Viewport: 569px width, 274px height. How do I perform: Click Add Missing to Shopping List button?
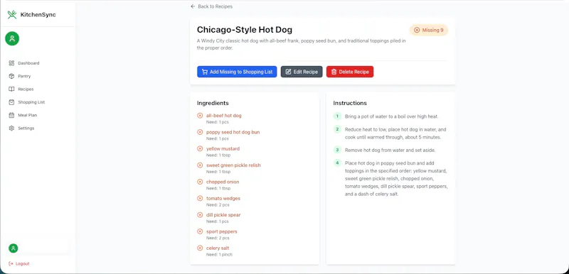click(237, 72)
